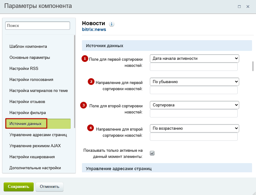The height and width of the screenshot is (195, 256).
Task: Click the red marker number 2
Action: tap(91, 82)
